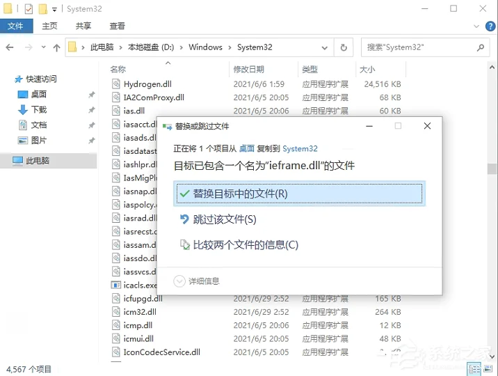Open the address bar history dropdown
This screenshot has height=376, width=498.
tap(325, 48)
